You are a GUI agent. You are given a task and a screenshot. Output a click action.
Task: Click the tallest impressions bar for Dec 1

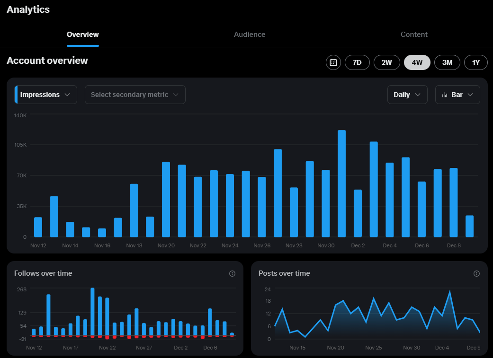click(342, 183)
